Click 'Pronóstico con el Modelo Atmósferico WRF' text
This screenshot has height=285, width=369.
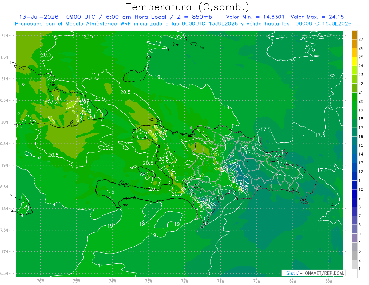[x=73, y=24]
